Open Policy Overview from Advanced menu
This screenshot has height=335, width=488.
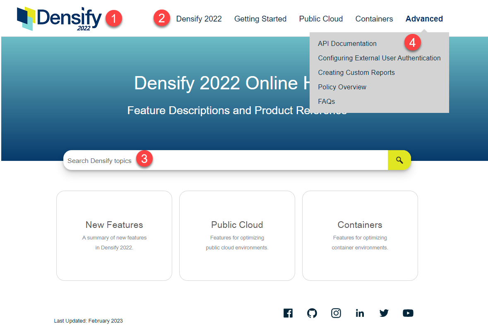tap(342, 87)
